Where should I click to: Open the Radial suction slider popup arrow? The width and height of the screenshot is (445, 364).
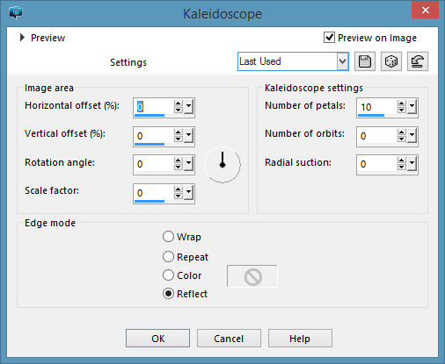(412, 164)
